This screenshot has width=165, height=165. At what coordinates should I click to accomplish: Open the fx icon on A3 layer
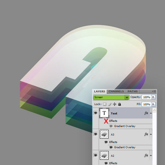point(146,134)
